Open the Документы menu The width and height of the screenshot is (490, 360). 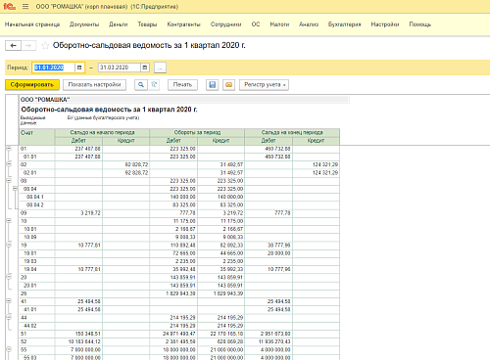point(84,24)
